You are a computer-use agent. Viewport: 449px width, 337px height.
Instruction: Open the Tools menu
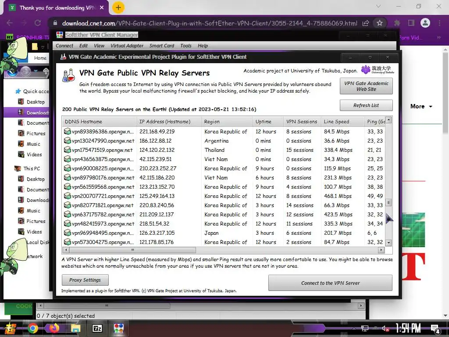pos(186,46)
